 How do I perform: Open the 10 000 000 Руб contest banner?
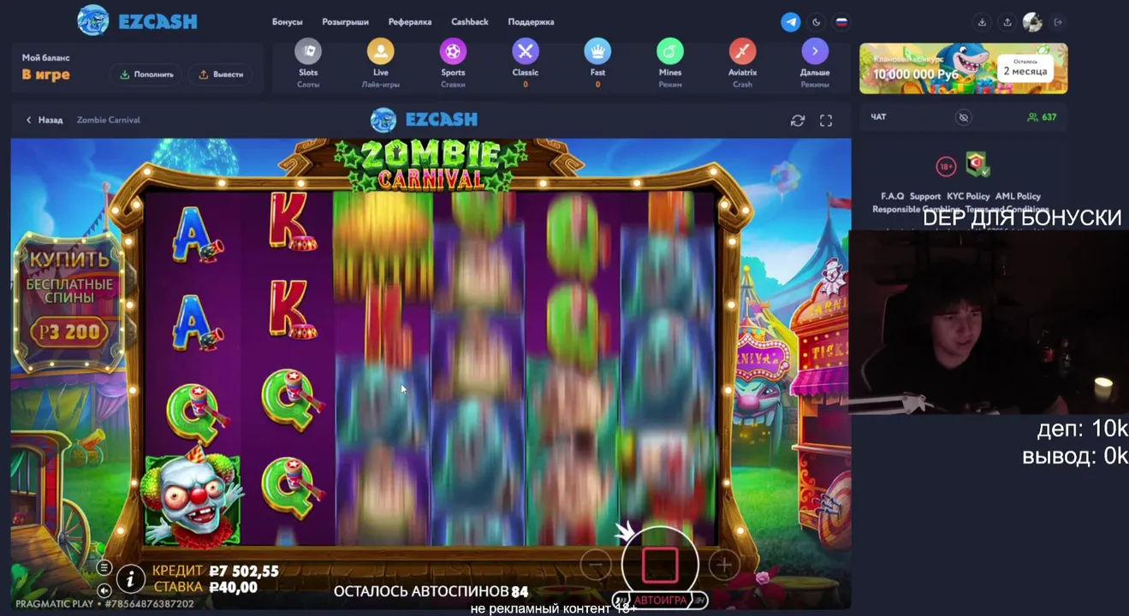pos(964,68)
